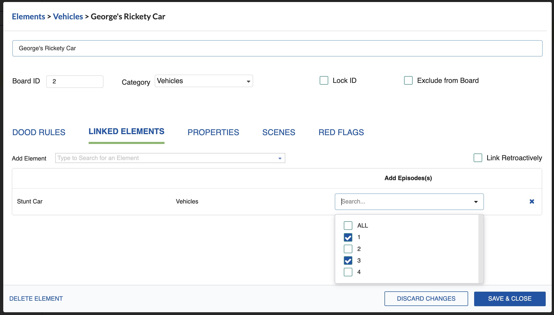Open the Category Vehicles dropdown

(x=204, y=81)
